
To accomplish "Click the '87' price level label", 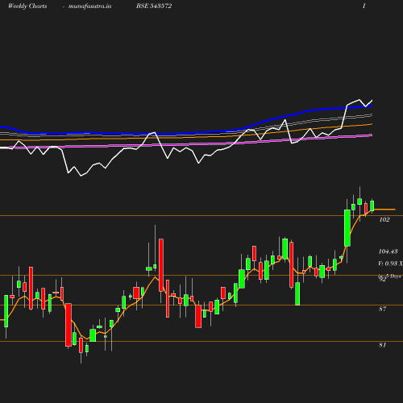I will (383, 309).
